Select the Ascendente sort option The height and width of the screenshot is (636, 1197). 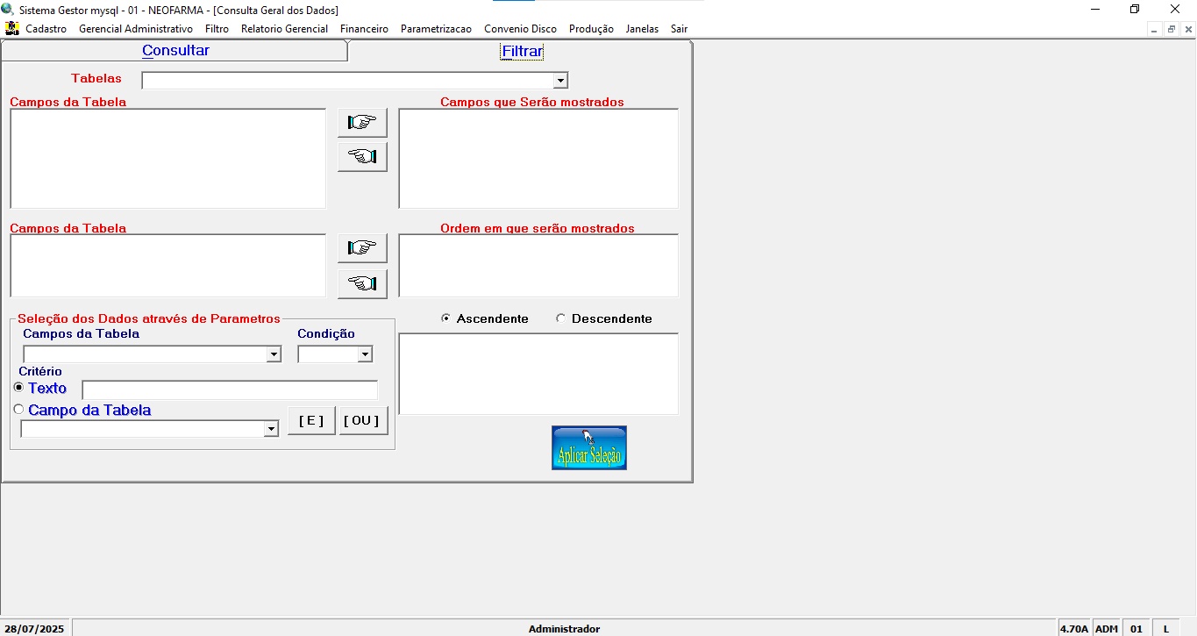[x=446, y=318]
